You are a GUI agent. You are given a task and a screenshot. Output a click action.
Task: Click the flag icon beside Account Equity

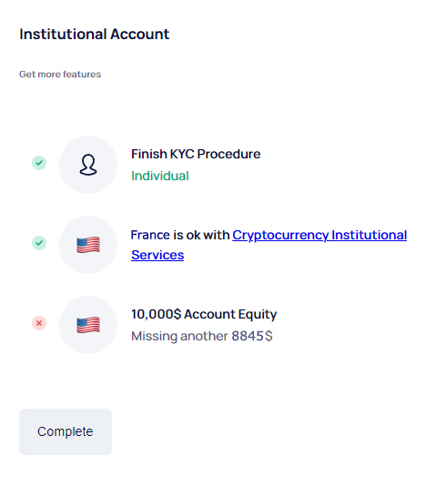coord(88,325)
